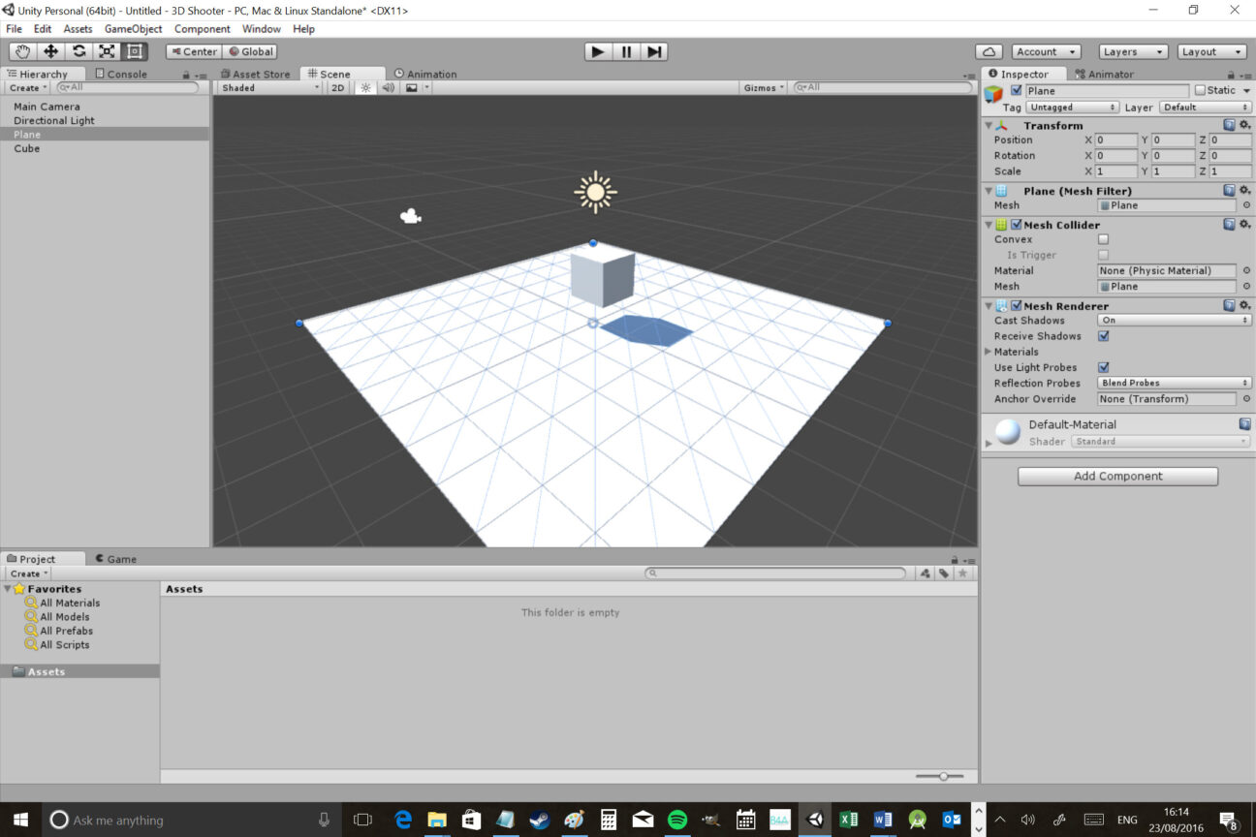Disable Receive Shadows on Mesh Renderer
This screenshot has width=1256, height=837.
pos(1102,336)
